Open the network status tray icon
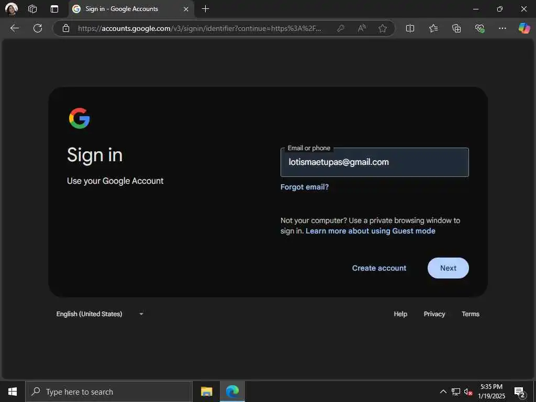 tap(456, 392)
